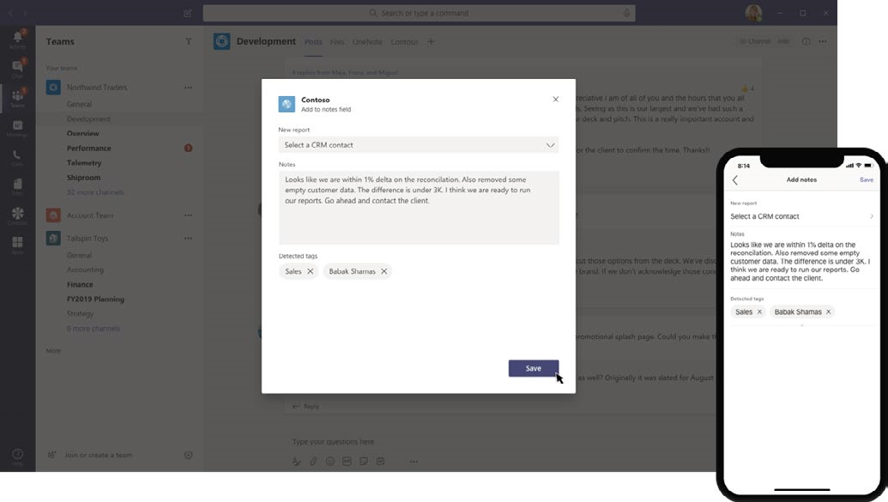Viewport: 888px width, 502px height.
Task: Switch to the OneNote tab
Action: [x=367, y=42]
